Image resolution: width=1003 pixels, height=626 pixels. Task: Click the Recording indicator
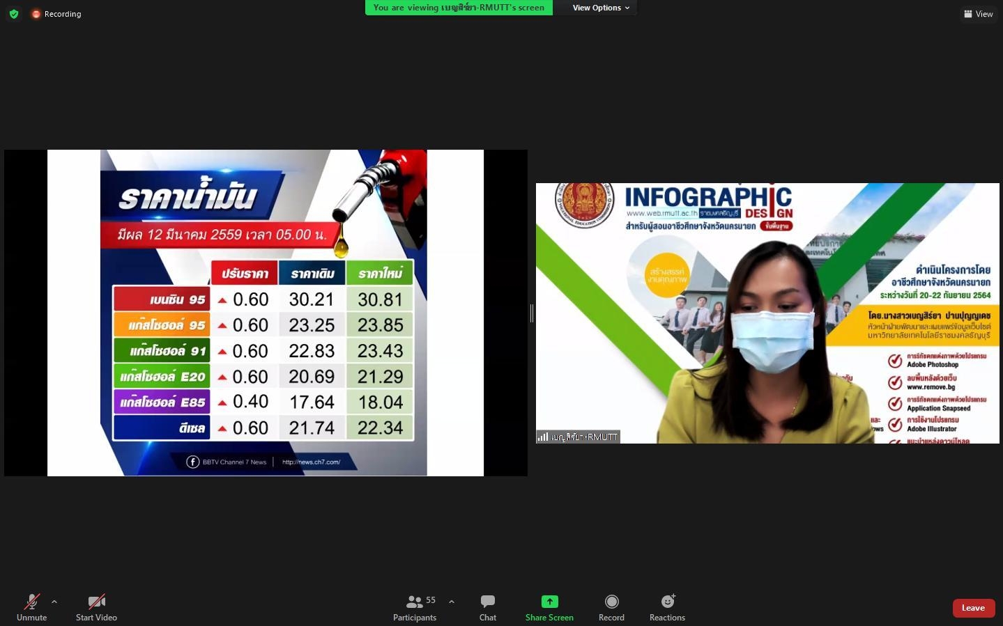click(56, 14)
